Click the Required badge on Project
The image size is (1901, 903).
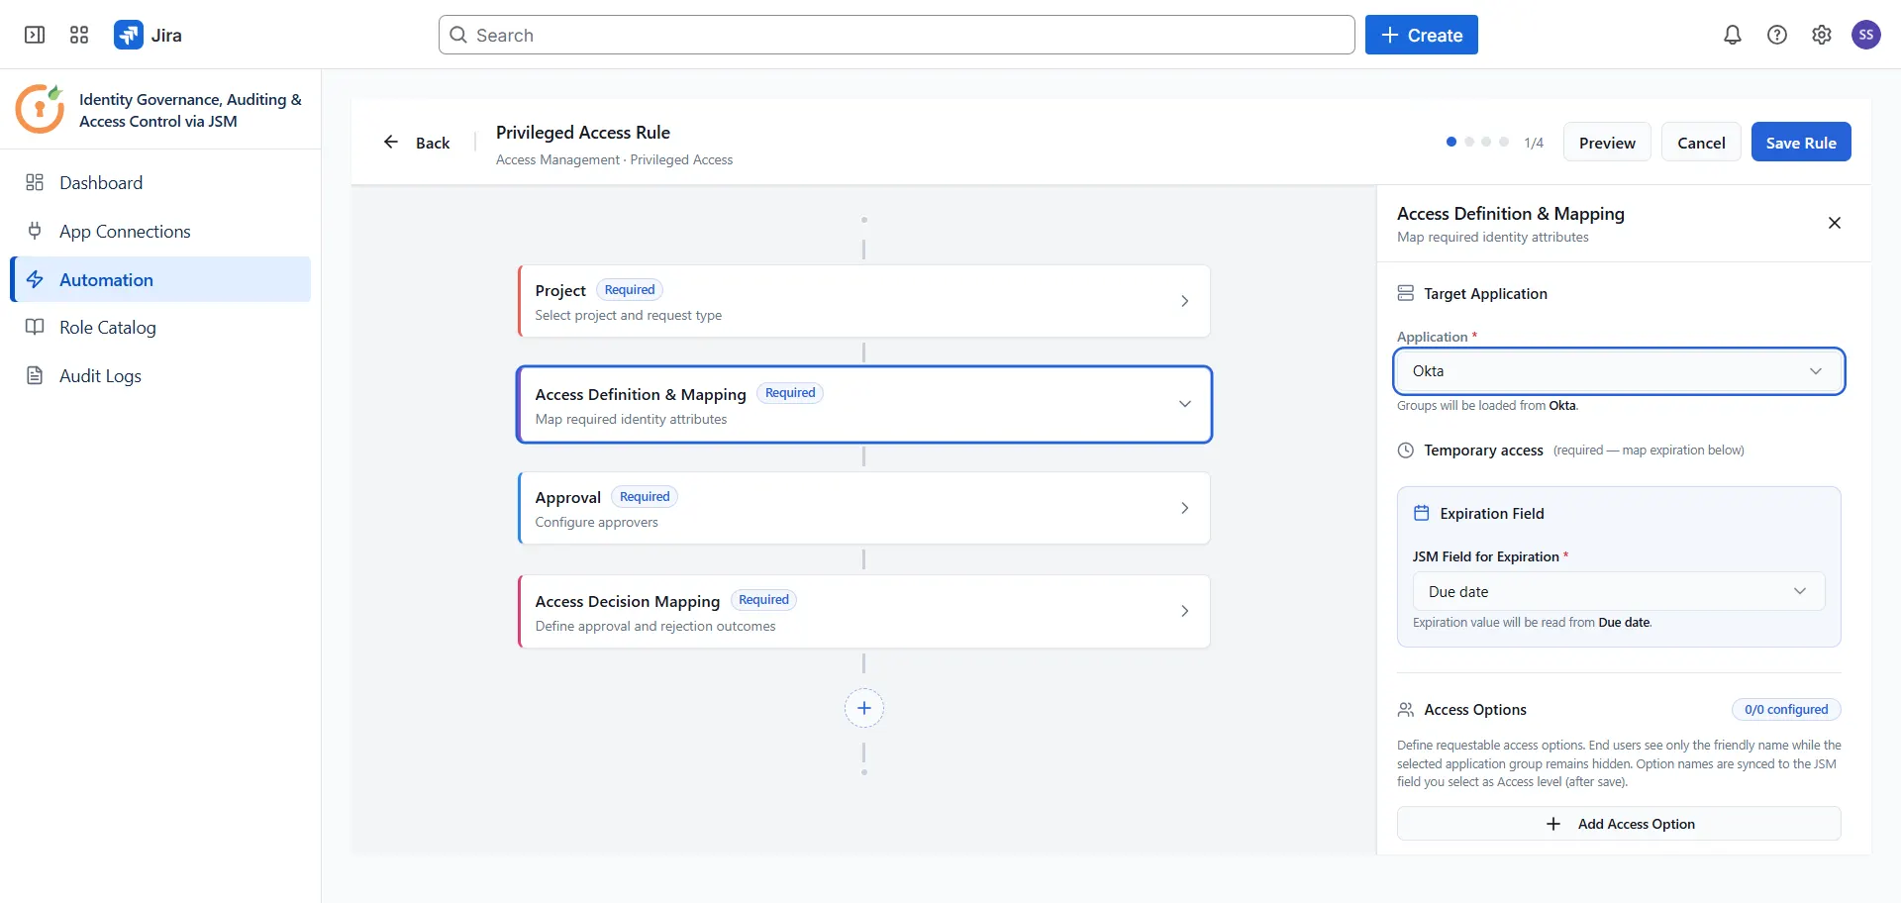630,289
